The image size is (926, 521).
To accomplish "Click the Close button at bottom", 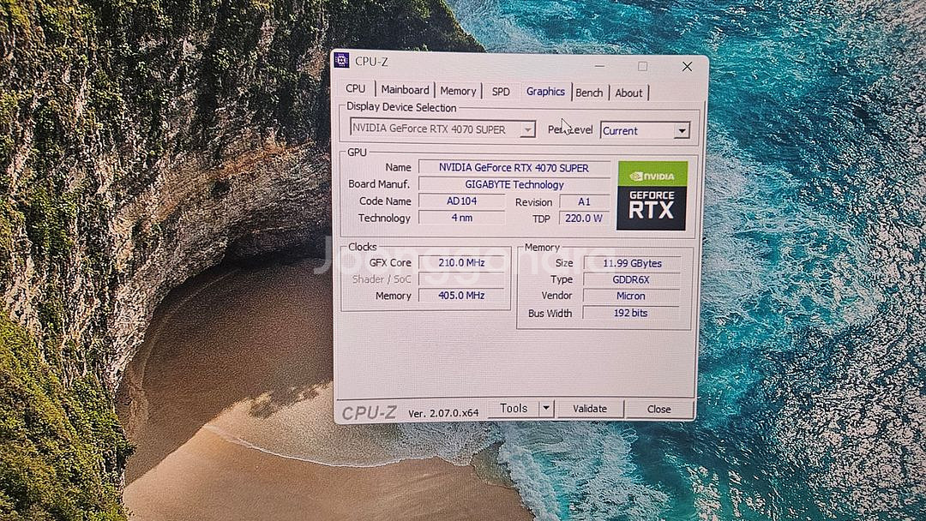I will 659,409.
